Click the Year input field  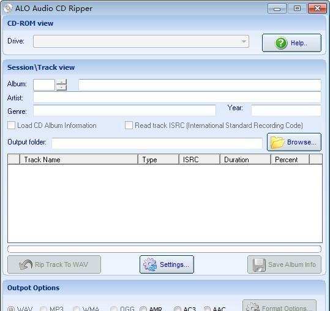coord(287,110)
